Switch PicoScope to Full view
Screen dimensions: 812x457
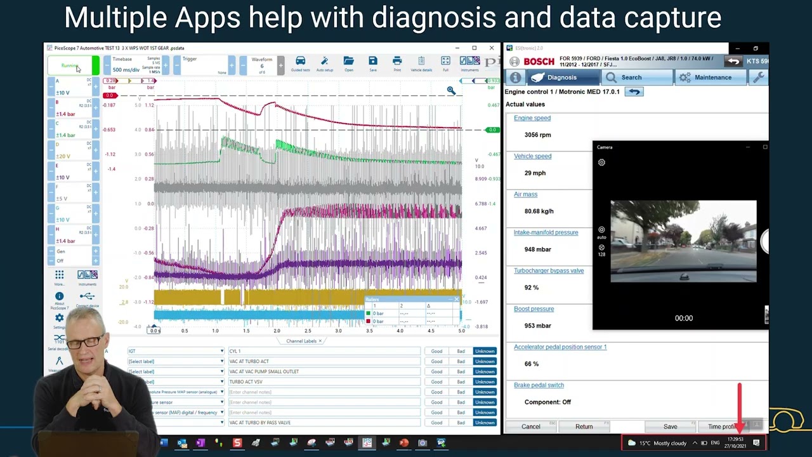[446, 63]
